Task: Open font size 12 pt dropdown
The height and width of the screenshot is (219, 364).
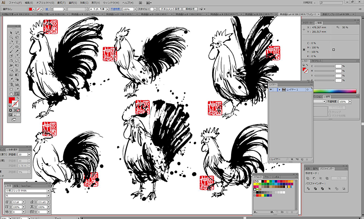Action: click(24, 202)
